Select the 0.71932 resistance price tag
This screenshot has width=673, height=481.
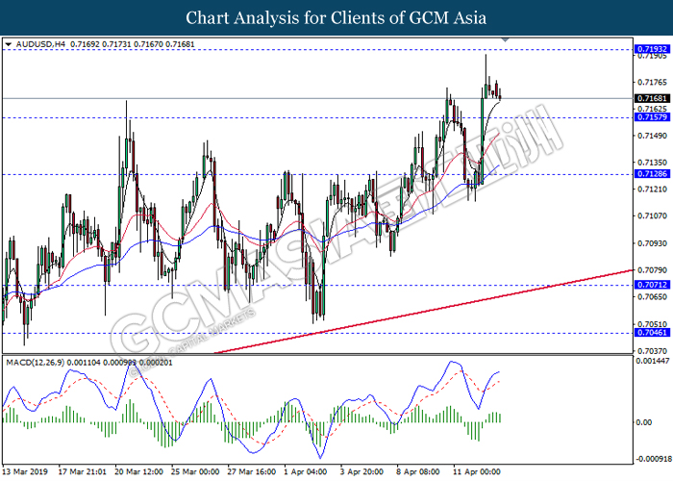click(x=647, y=48)
